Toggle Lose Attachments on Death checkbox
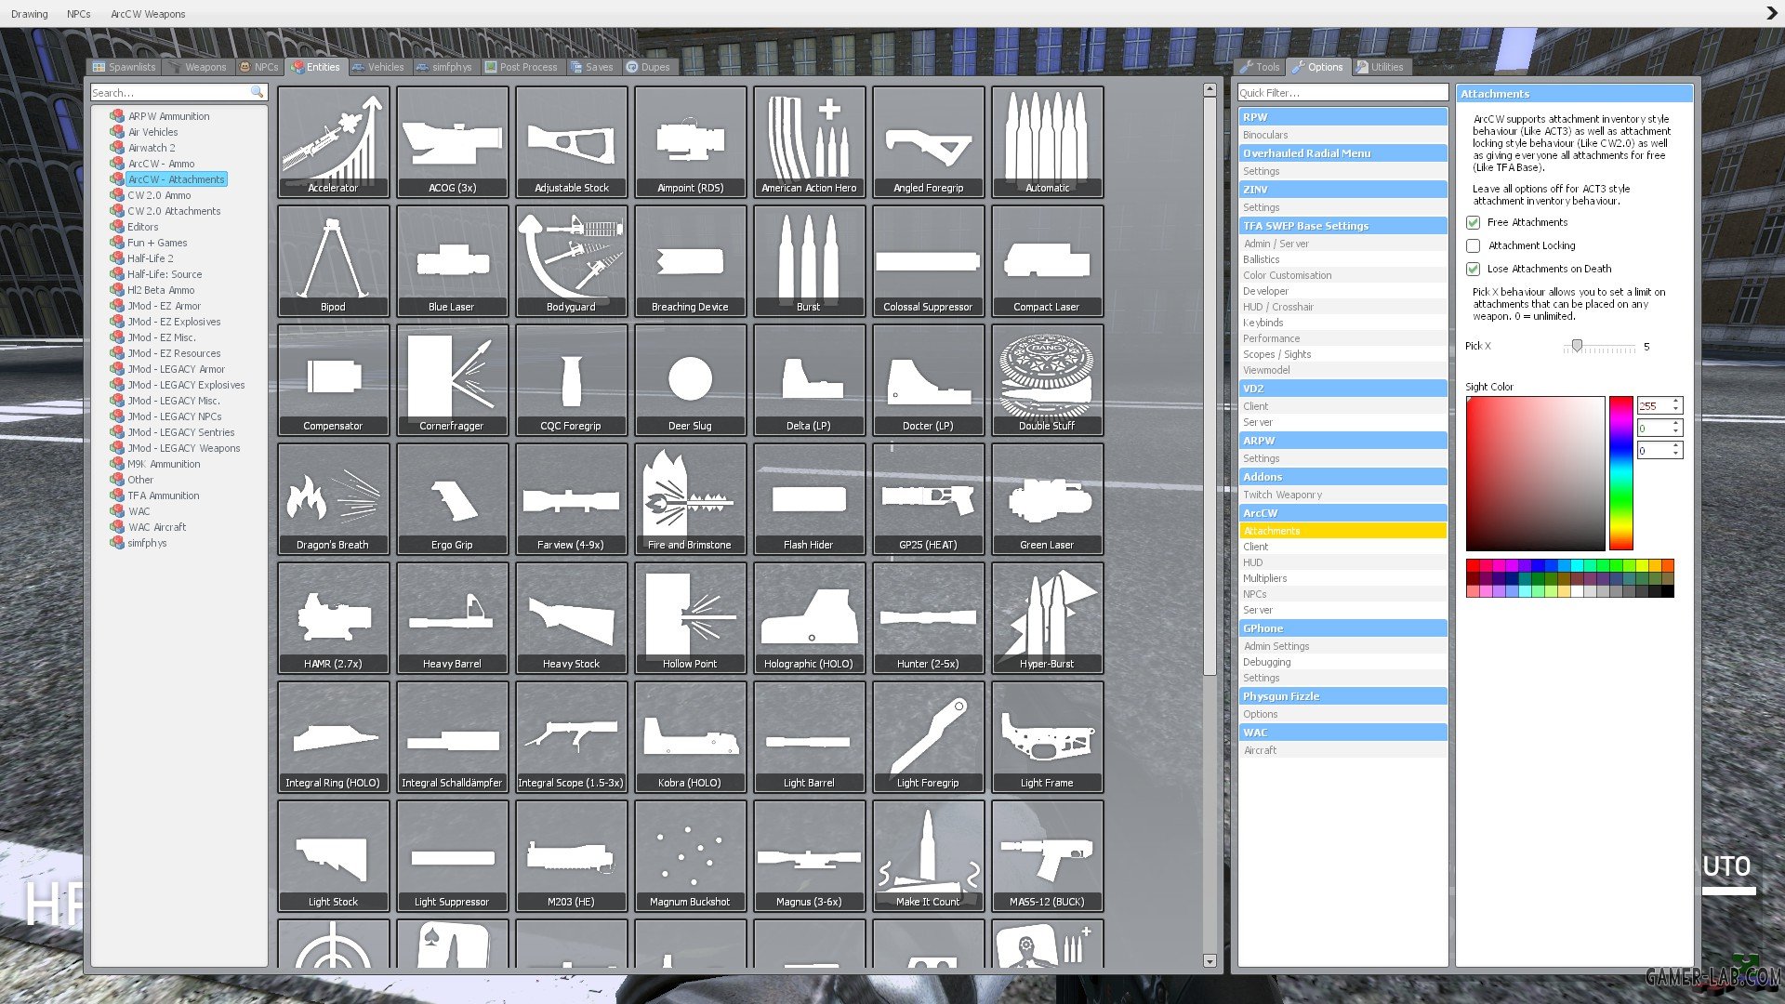Image resolution: width=1785 pixels, height=1004 pixels. [1473, 270]
